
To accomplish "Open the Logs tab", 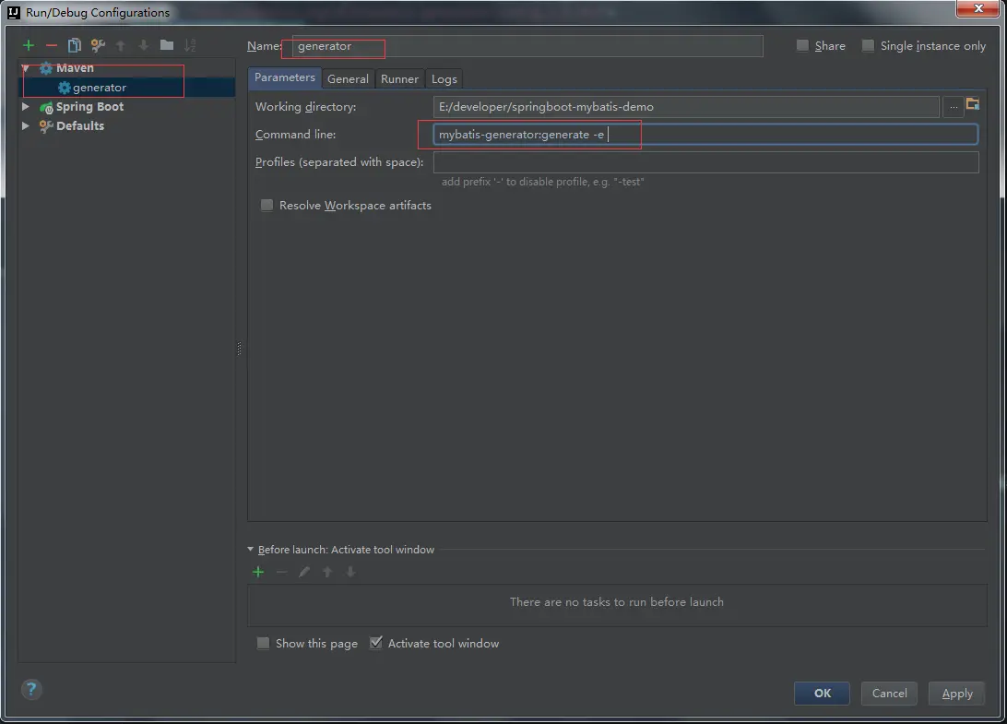I will tap(444, 79).
